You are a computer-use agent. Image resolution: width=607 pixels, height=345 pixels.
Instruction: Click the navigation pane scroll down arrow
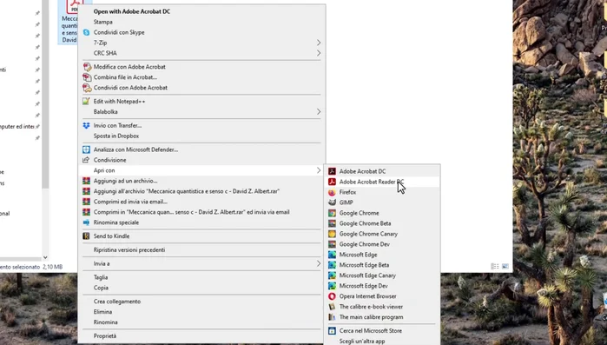tap(45, 257)
